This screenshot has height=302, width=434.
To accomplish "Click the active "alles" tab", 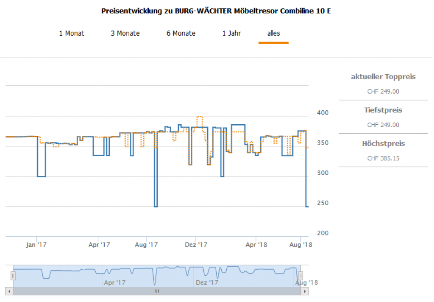I will [273, 33].
